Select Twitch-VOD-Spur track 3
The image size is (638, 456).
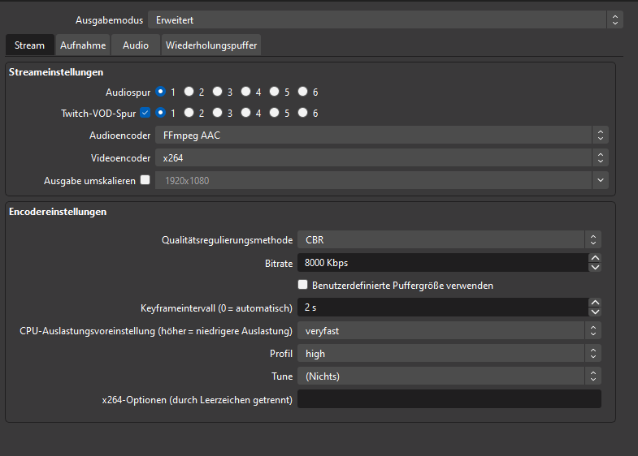pos(217,113)
